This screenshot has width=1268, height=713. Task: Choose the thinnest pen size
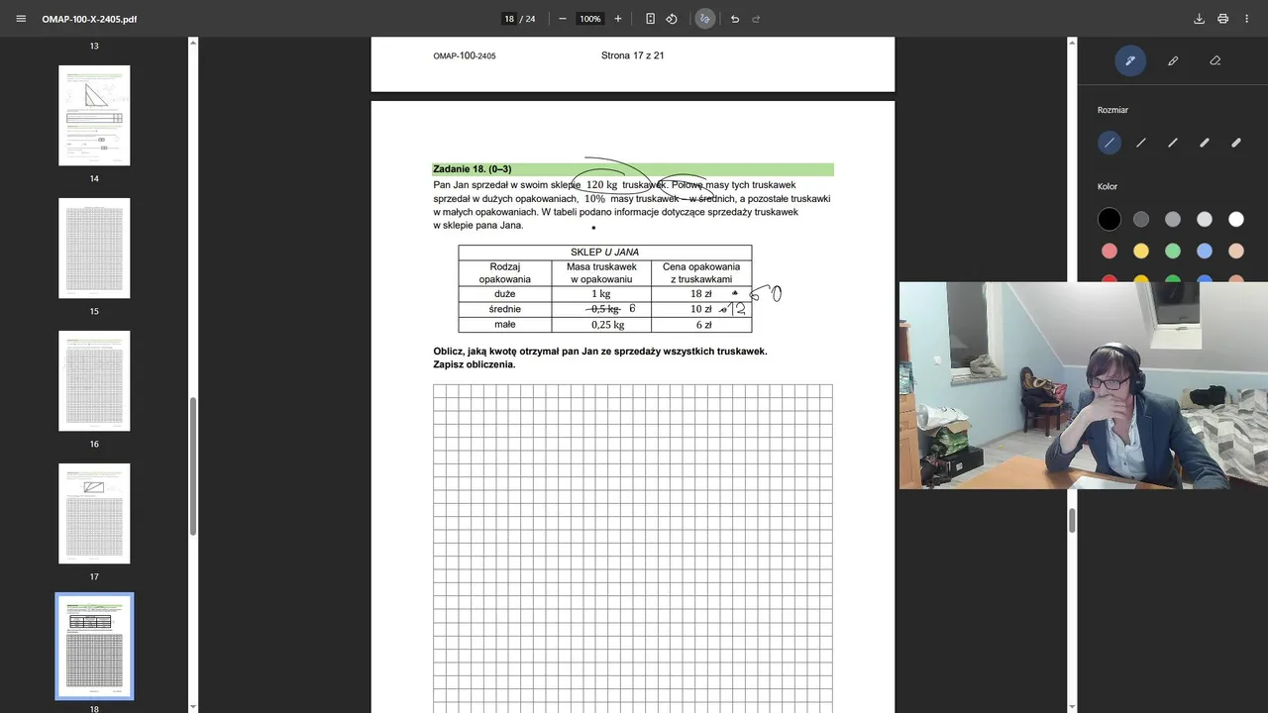[1109, 143]
